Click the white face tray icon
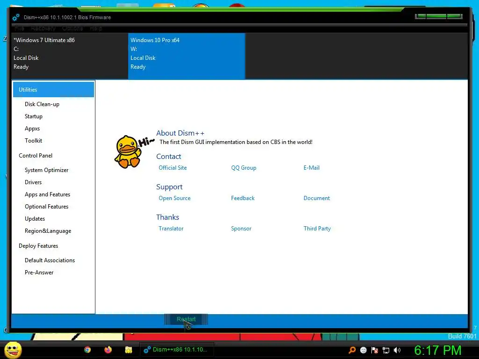This screenshot has width=479, height=359. tap(363, 350)
